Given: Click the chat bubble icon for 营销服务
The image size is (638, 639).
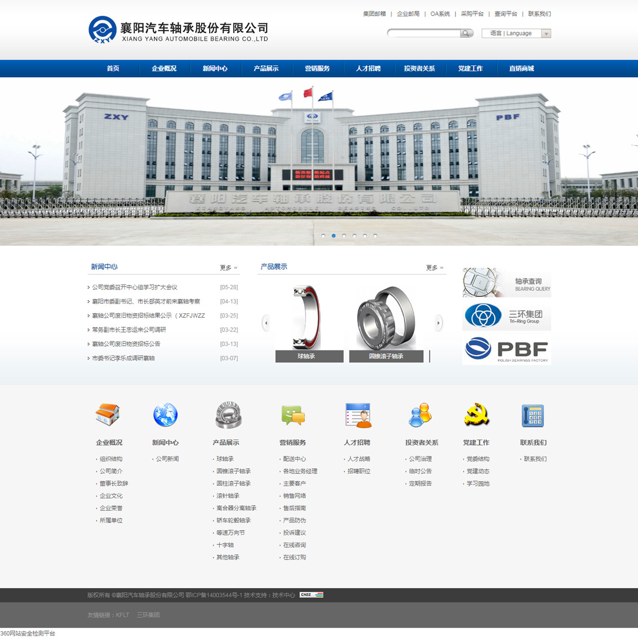Looking at the screenshot, I should click(x=293, y=415).
